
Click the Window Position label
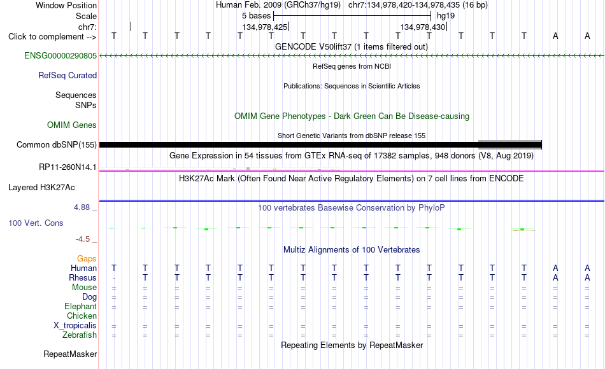pyautogui.click(x=66, y=5)
